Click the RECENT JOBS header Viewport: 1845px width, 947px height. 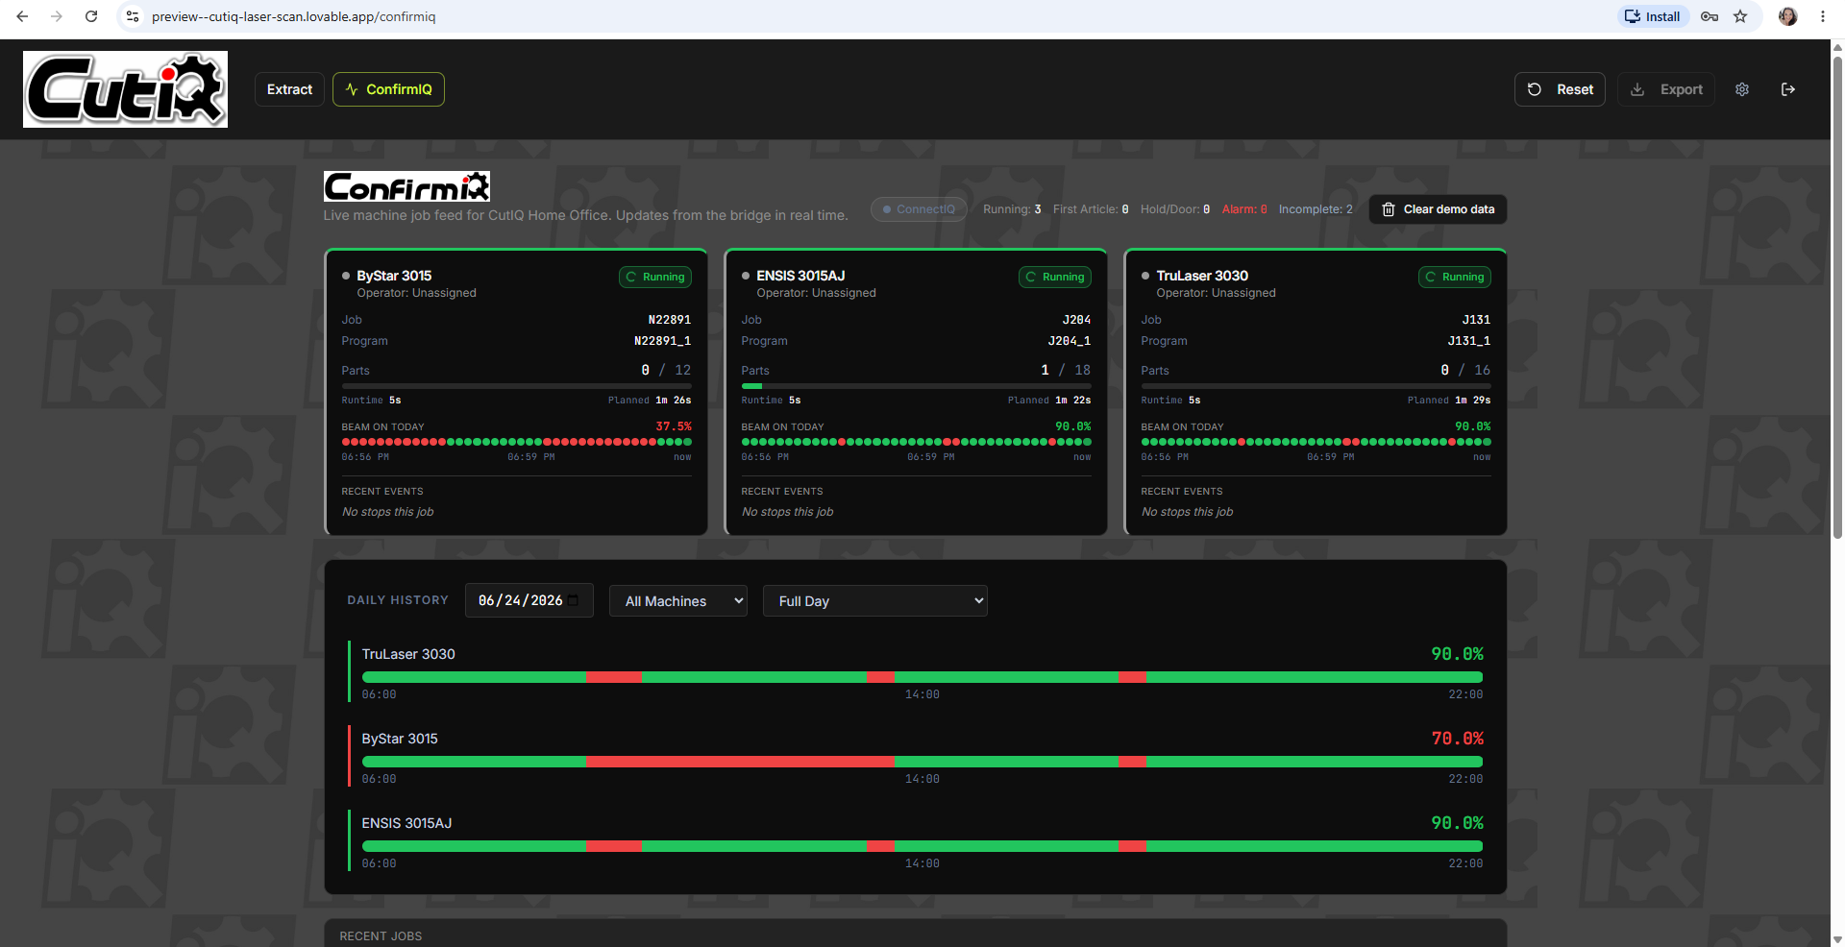click(381, 936)
